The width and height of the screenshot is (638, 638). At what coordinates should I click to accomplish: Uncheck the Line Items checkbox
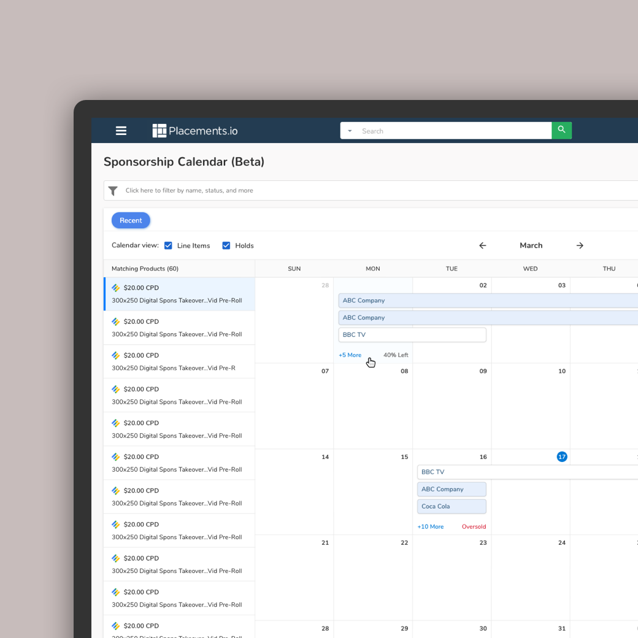168,245
